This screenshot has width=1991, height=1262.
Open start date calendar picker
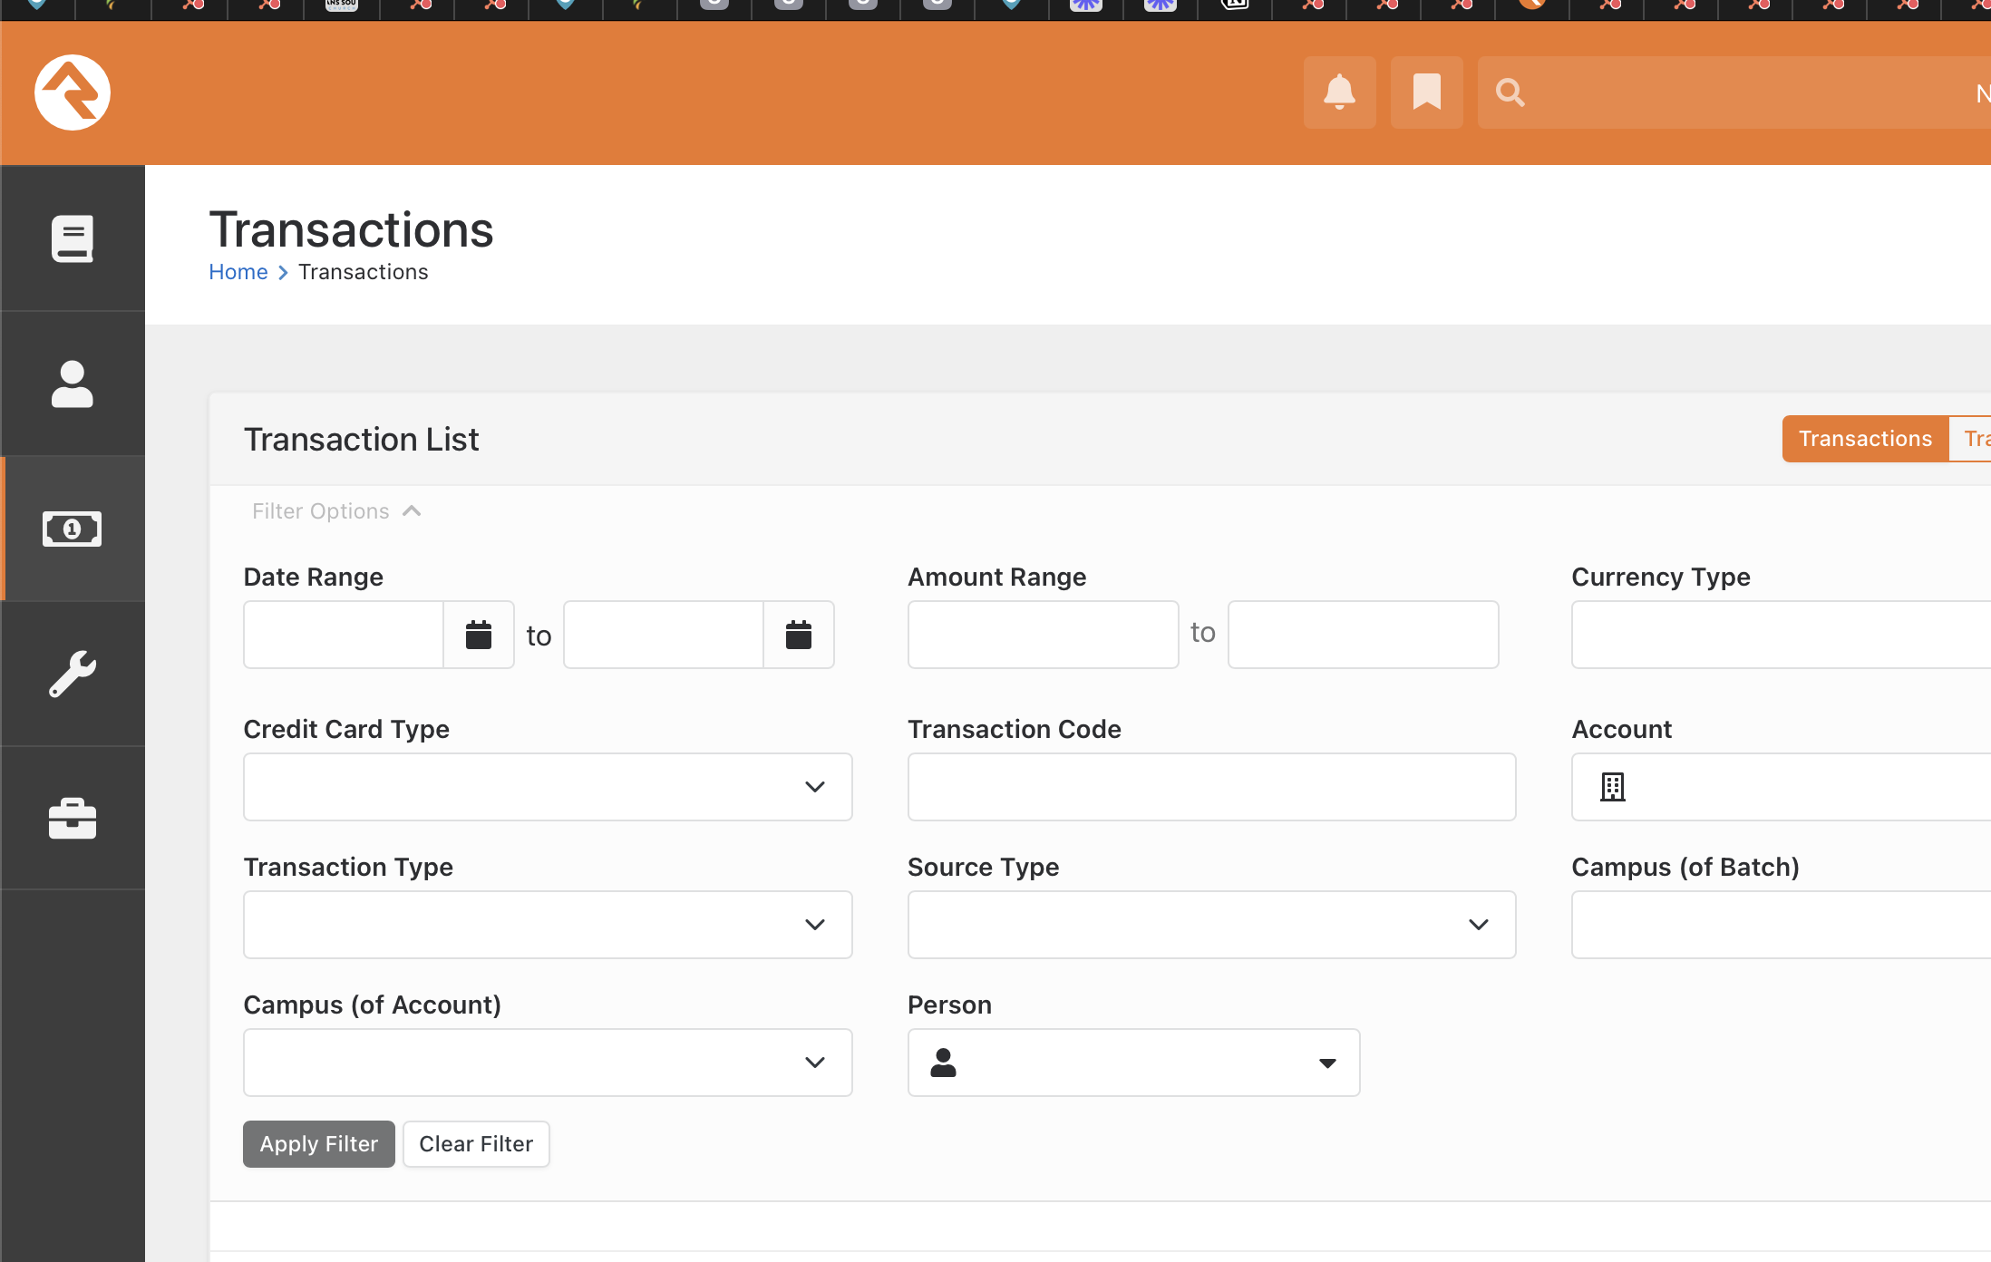point(479,635)
